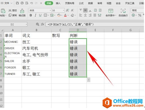Open the 文件 (File) menu
145x110 pixels.
[x=7, y=3]
